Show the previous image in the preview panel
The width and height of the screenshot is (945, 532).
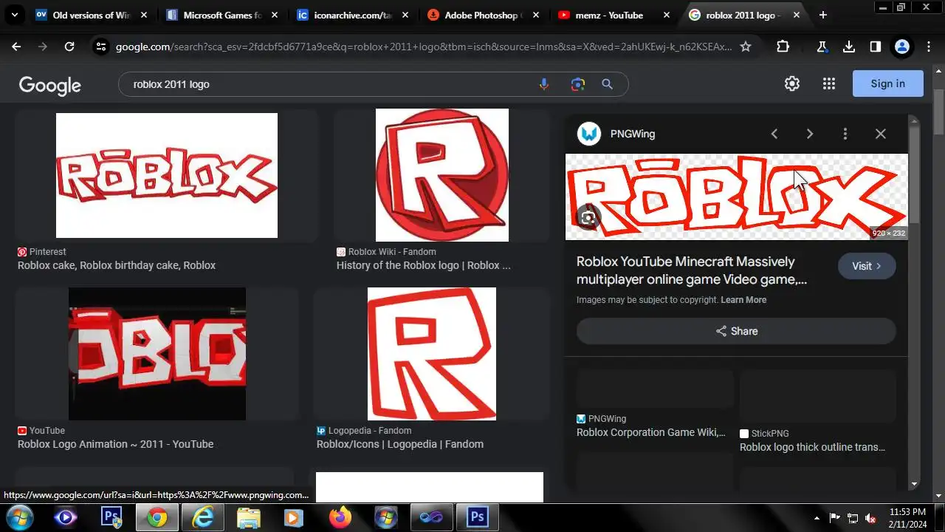tap(774, 134)
